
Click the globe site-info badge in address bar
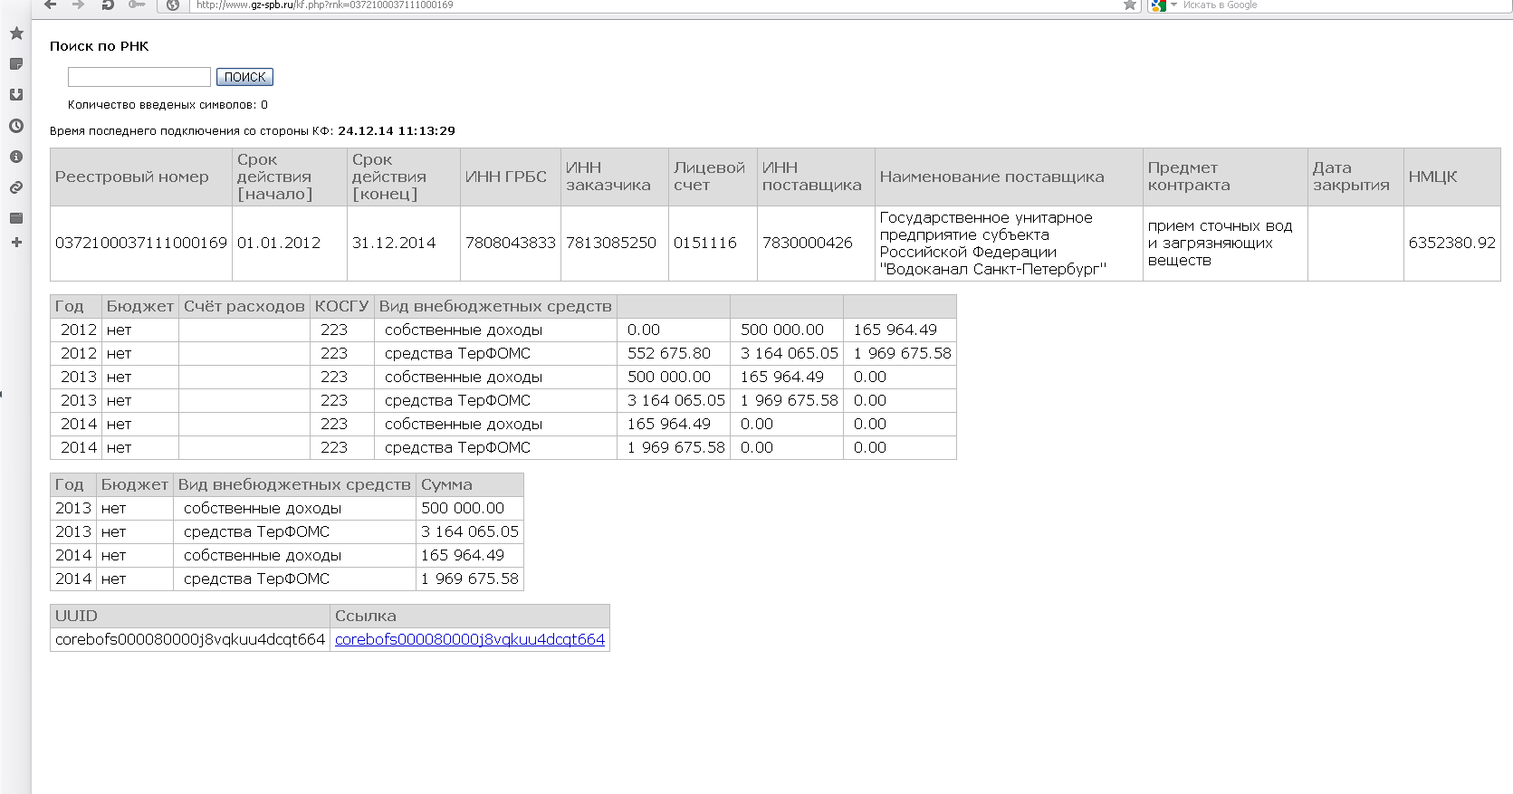[x=173, y=5]
